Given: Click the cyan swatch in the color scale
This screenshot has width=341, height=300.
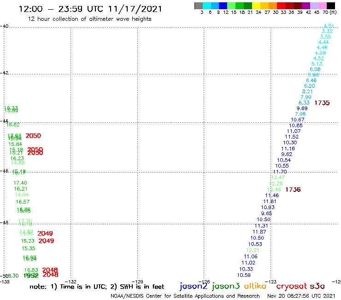Looking at the screenshot, I should pos(207,6).
